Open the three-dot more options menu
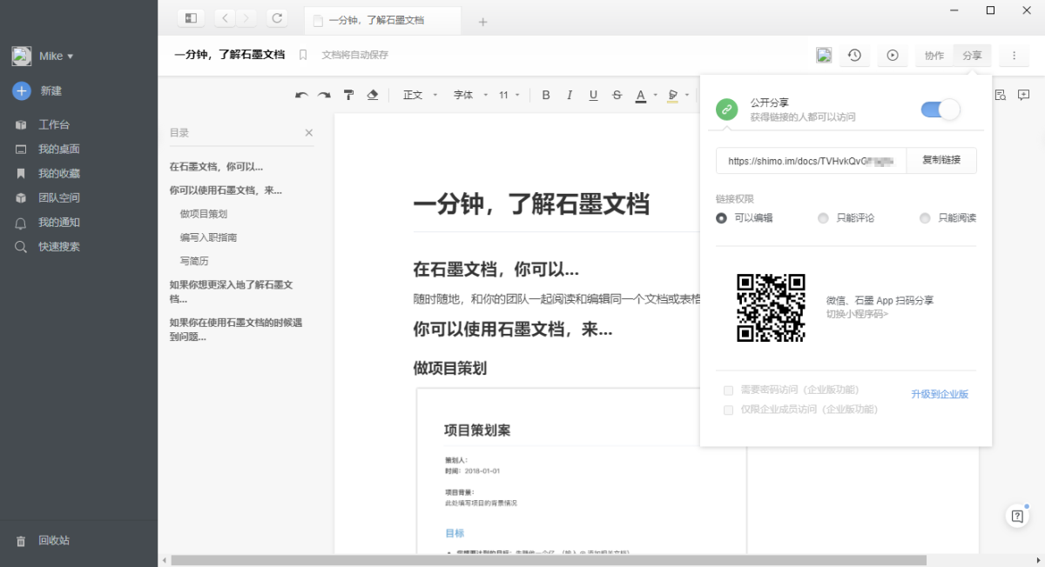The height and width of the screenshot is (567, 1045). point(1014,55)
